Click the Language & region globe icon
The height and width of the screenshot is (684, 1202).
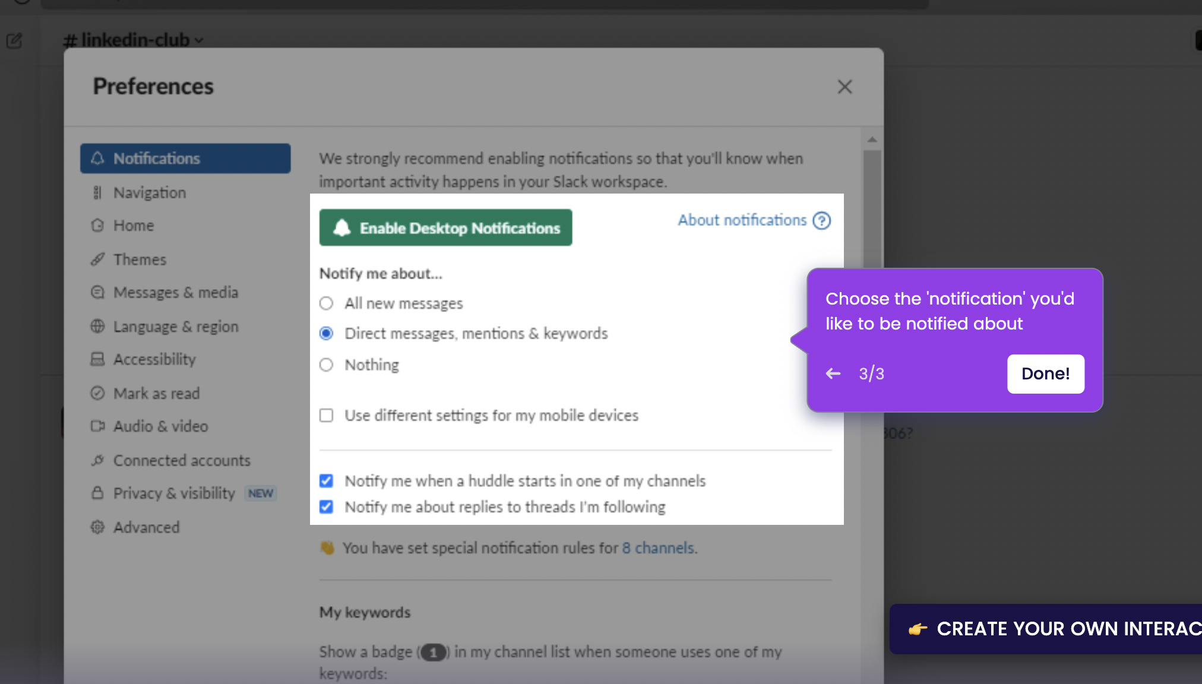(x=97, y=327)
